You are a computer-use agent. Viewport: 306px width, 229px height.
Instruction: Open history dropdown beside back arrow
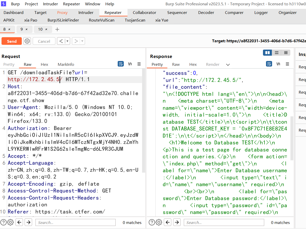[x=67, y=41]
